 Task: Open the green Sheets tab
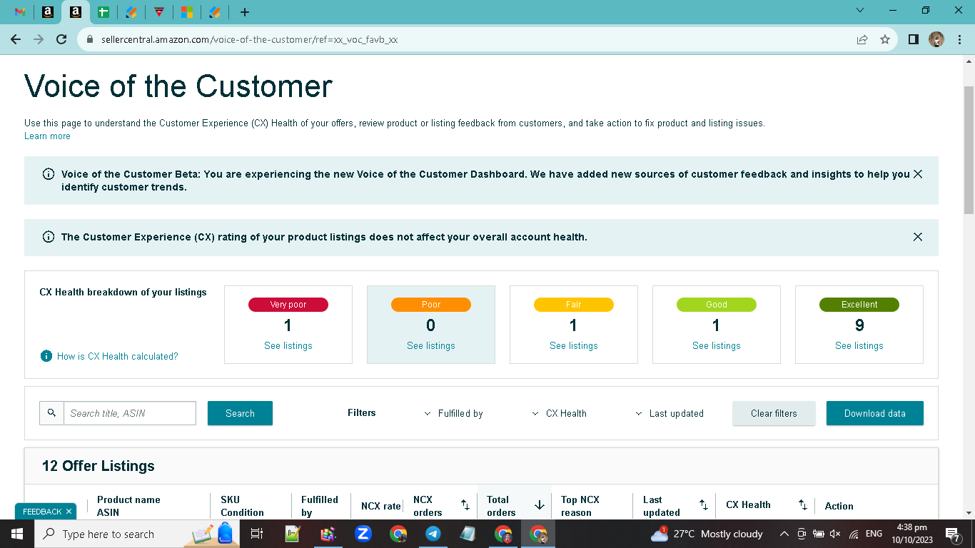[103, 12]
